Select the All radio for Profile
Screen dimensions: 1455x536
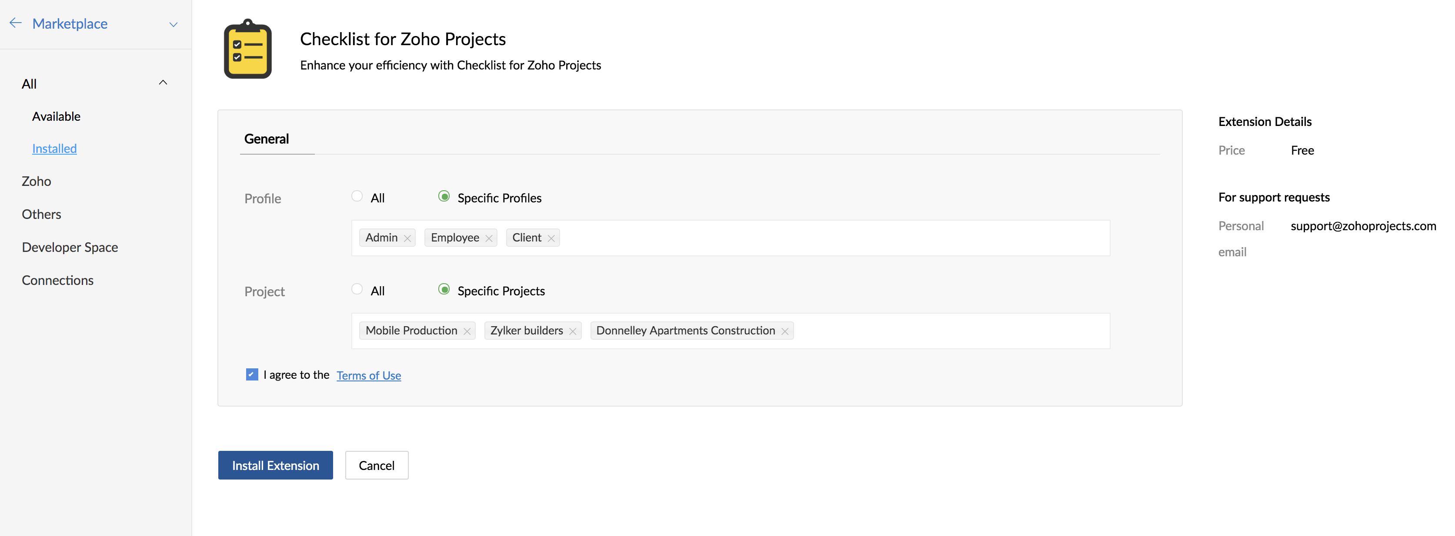click(357, 196)
